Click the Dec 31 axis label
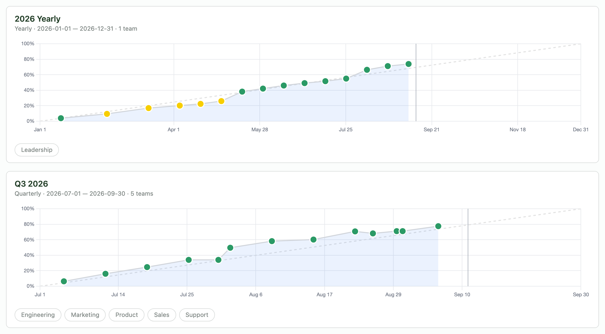 [x=581, y=130]
